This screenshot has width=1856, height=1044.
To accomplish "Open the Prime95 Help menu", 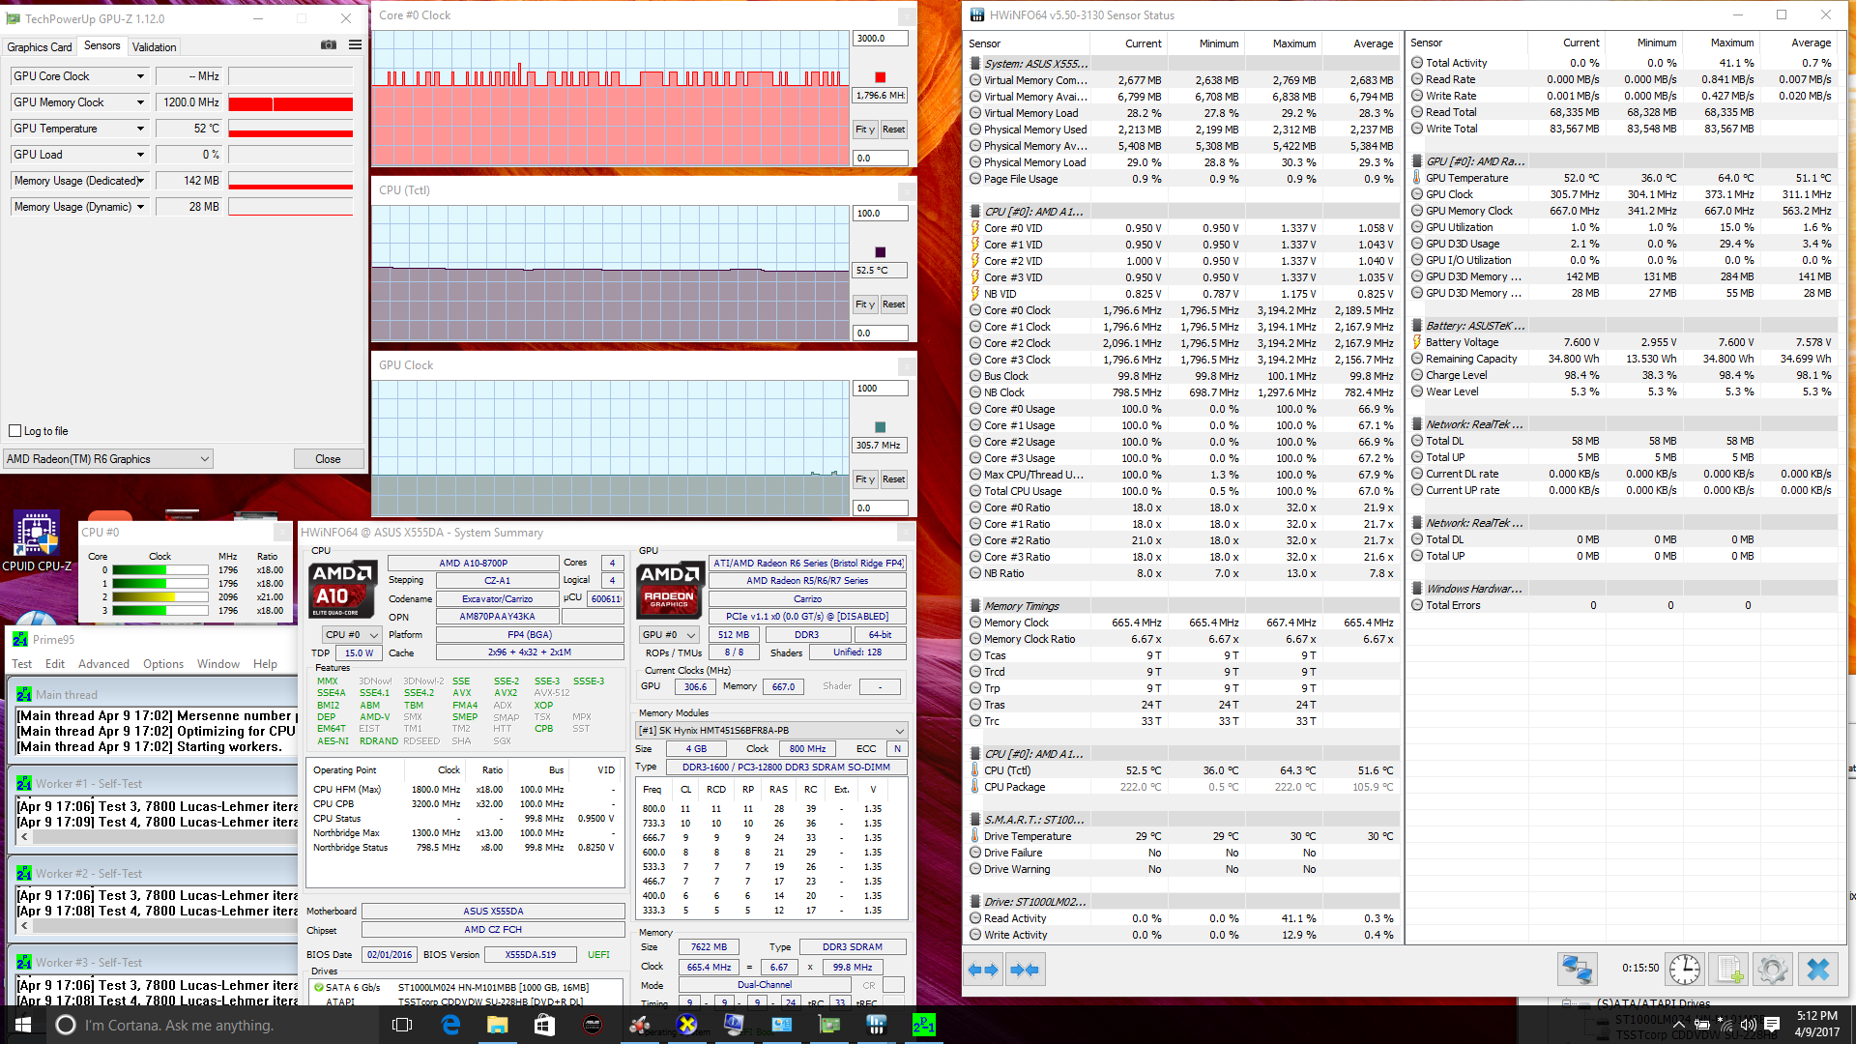I will coord(265,664).
